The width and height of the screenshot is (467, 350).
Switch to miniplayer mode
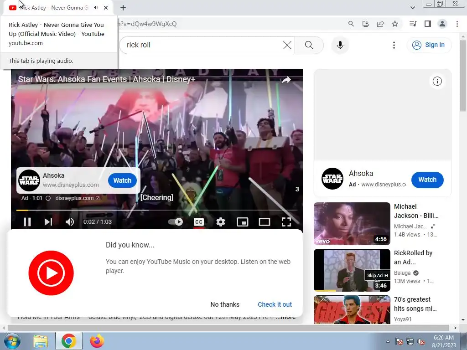(x=243, y=222)
